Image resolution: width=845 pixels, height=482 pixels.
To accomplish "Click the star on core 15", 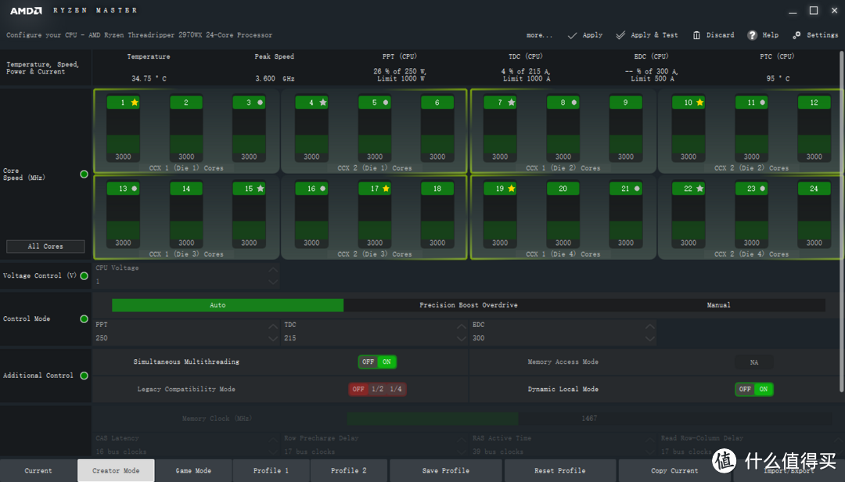I will click(x=261, y=189).
